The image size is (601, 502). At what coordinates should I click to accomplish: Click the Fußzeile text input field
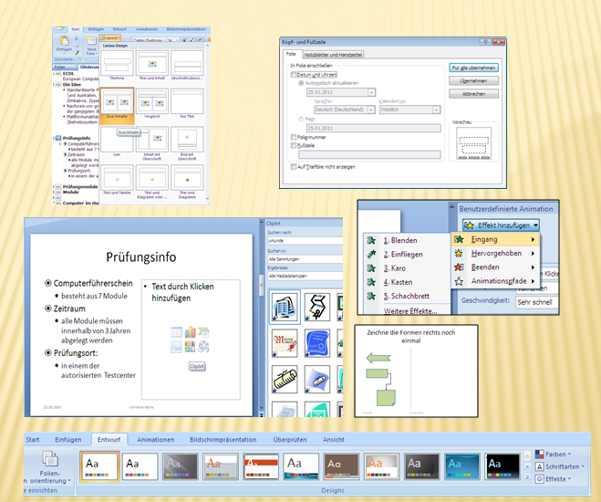click(x=369, y=155)
